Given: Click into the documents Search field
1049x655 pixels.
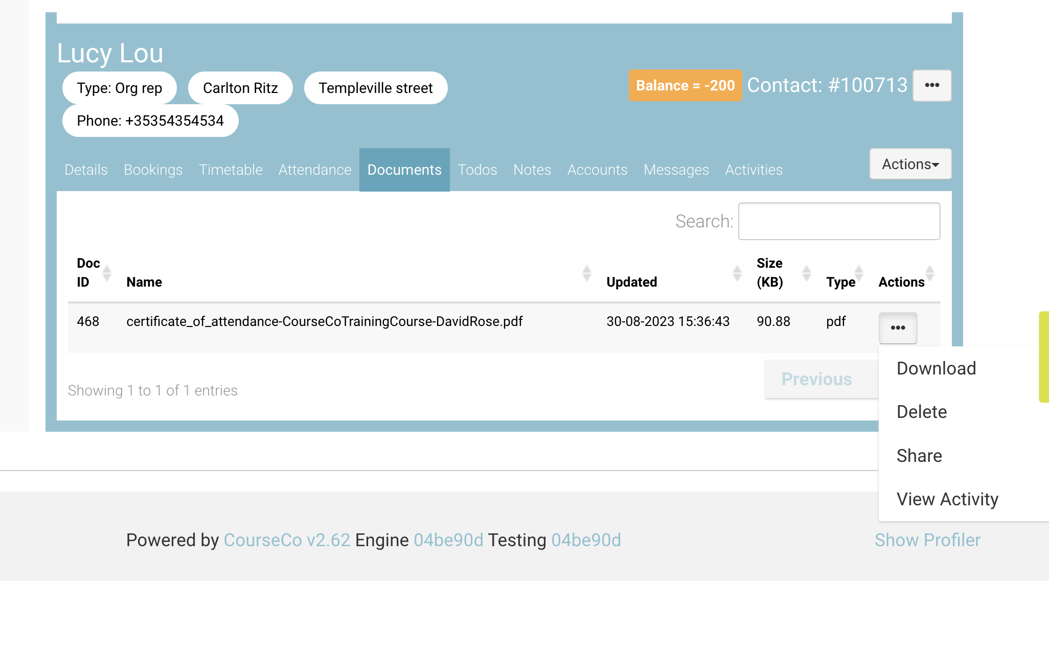Looking at the screenshot, I should tap(839, 221).
